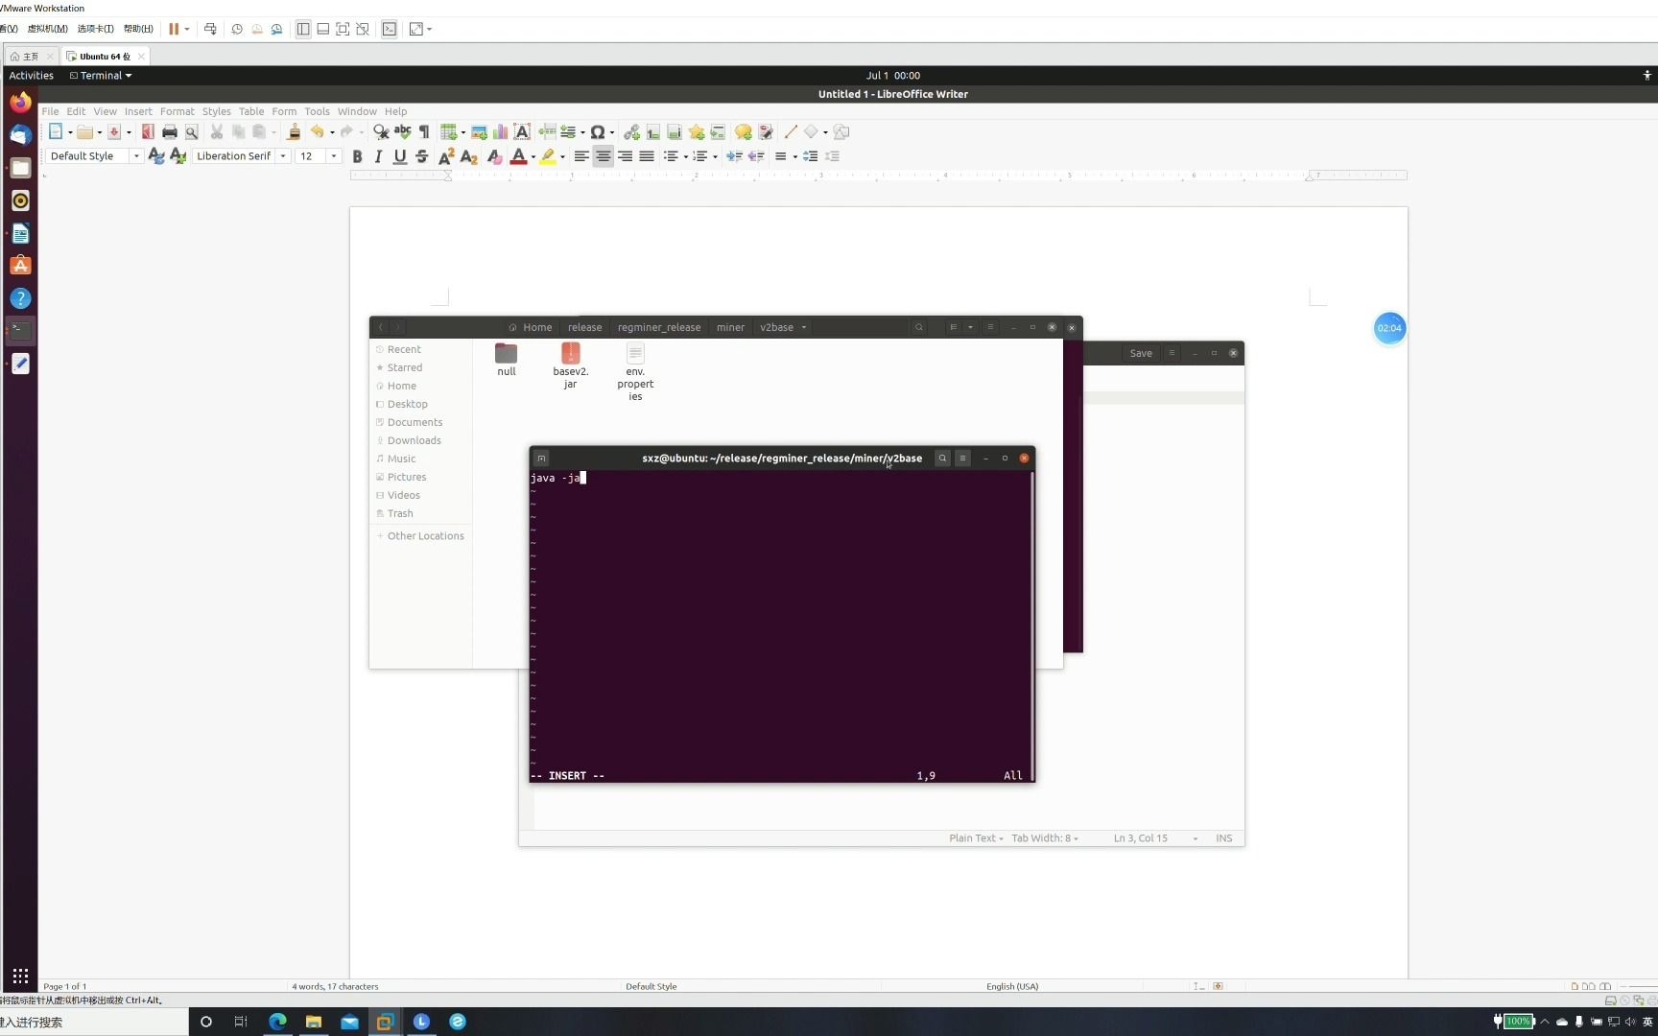Click the Increase Indent icon
The width and height of the screenshot is (1658, 1036).
tap(734, 156)
